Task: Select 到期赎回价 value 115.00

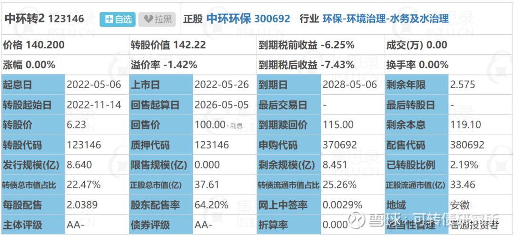Action: [x=338, y=125]
